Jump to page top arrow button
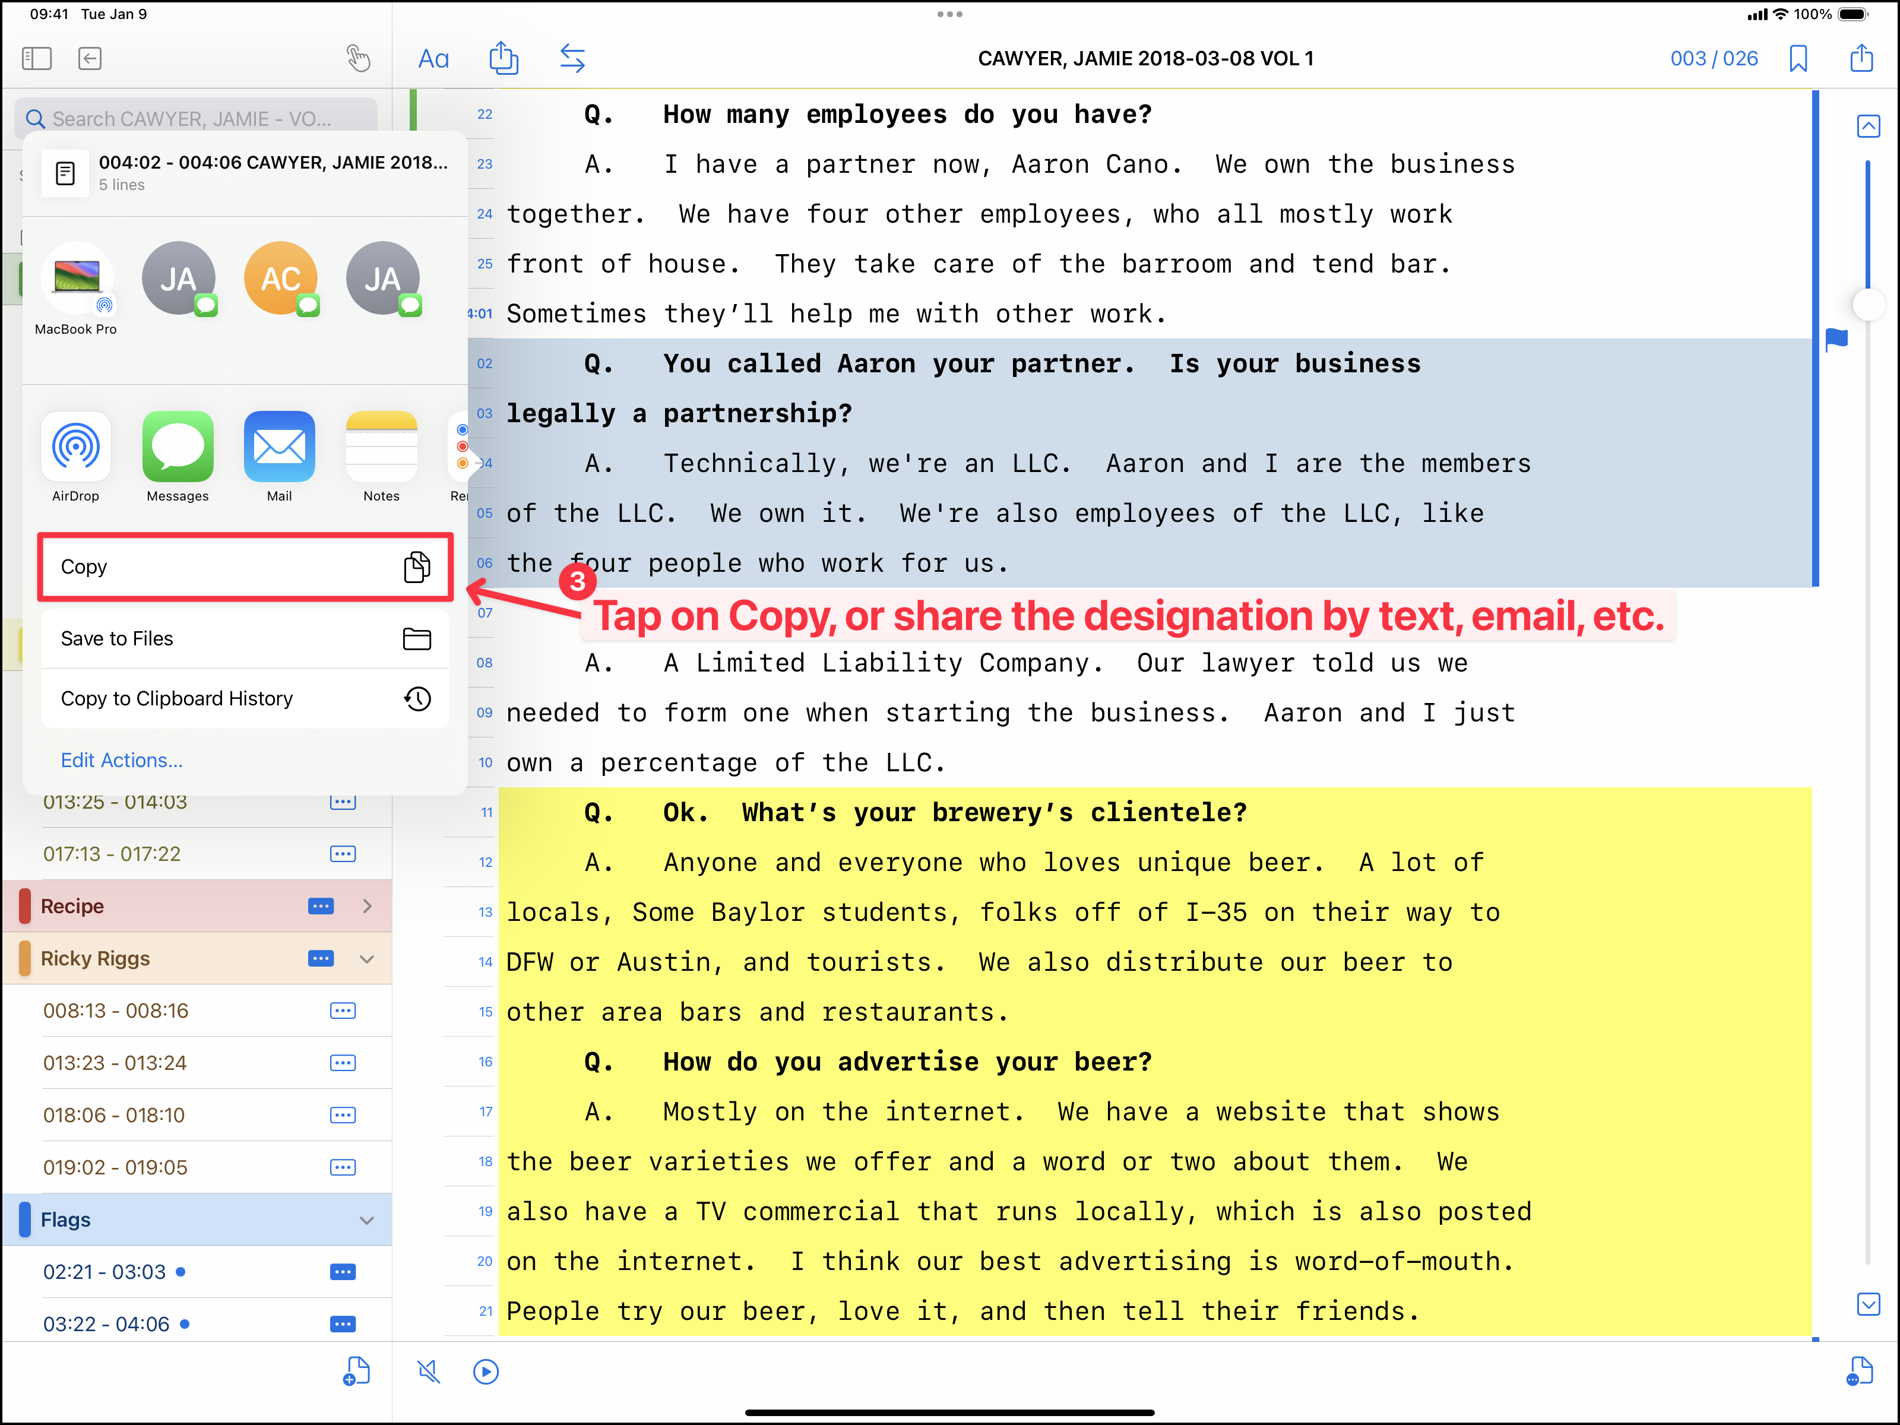Image resolution: width=1900 pixels, height=1425 pixels. click(1868, 126)
